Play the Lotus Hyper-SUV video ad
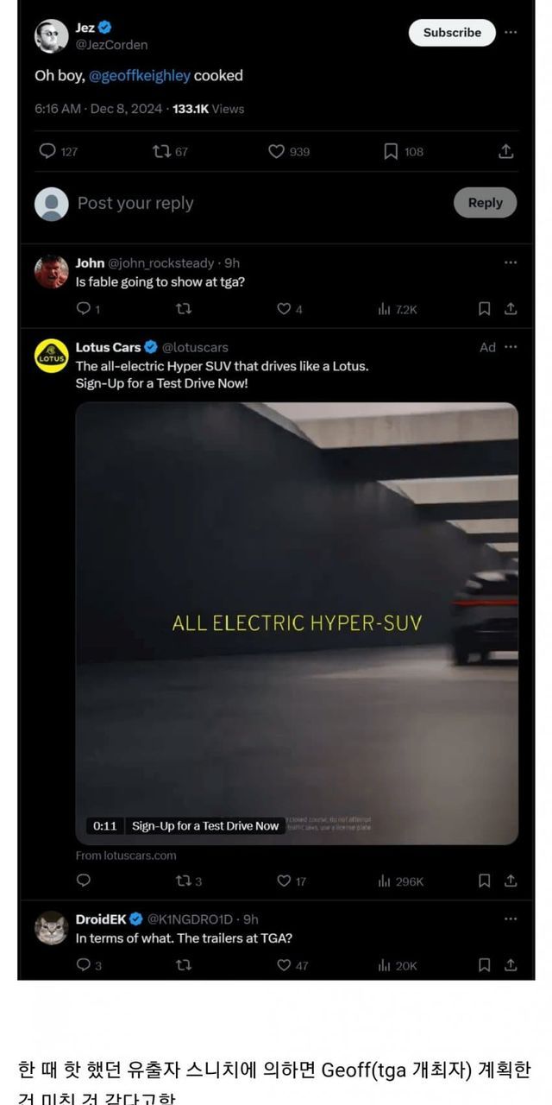The height and width of the screenshot is (1105, 552). [x=297, y=623]
